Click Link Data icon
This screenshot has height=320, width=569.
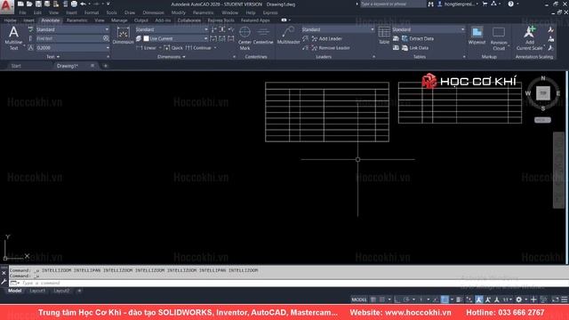coord(405,48)
